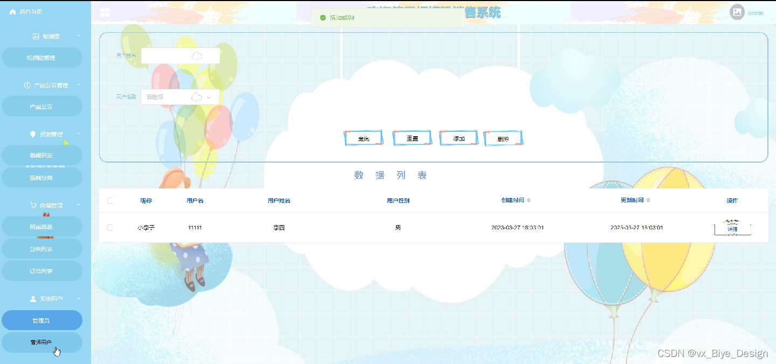Click the 昵称 column header

pos(146,200)
